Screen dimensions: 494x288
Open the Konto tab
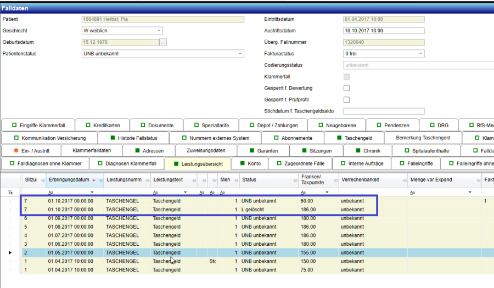point(249,163)
